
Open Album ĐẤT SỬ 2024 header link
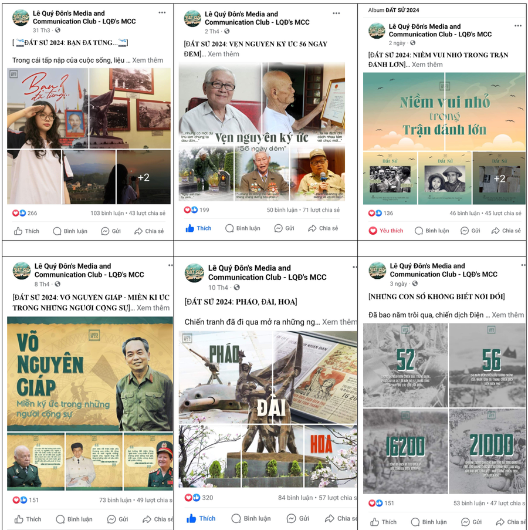point(394,10)
